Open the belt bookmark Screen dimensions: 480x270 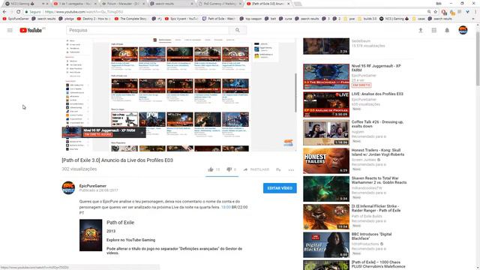[x=271, y=19]
